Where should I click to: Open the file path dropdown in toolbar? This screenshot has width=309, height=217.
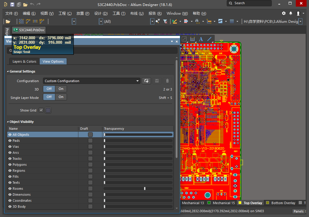tap(300, 22)
